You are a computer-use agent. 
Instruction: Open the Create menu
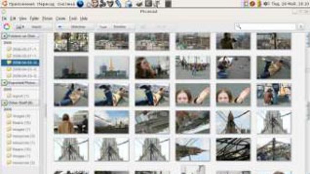tap(60, 18)
